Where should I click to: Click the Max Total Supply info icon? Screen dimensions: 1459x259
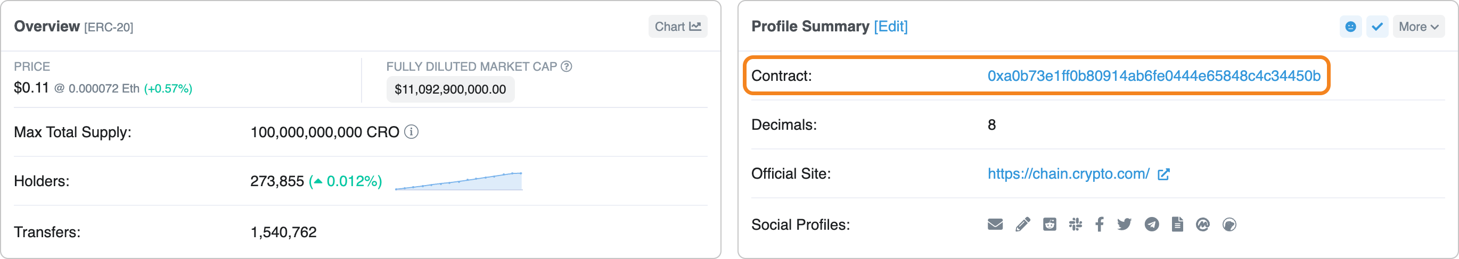click(x=412, y=132)
